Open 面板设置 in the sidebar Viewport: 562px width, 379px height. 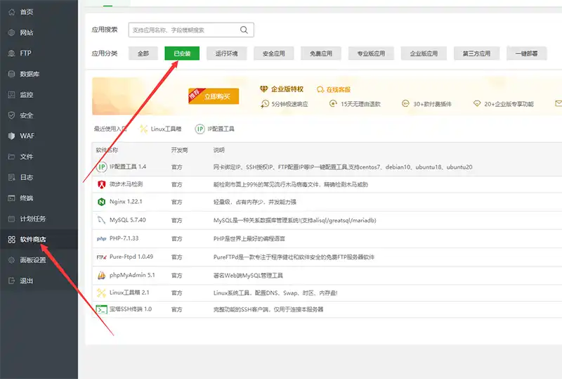coord(33,260)
